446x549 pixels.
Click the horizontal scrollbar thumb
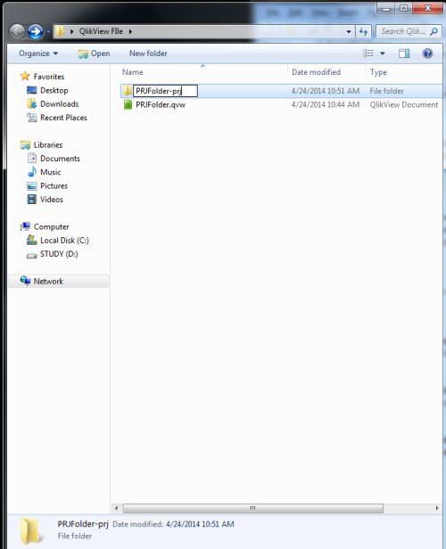pos(253,508)
